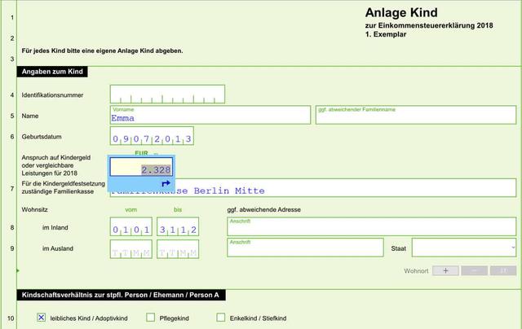Click the blue arrow icon below Kindergeld amount
522x329 pixels.
pos(166,184)
